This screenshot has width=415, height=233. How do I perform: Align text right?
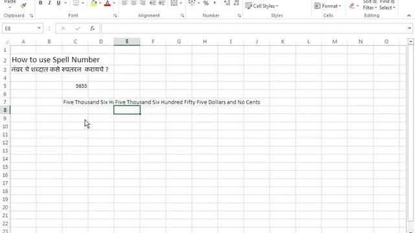coord(143,3)
